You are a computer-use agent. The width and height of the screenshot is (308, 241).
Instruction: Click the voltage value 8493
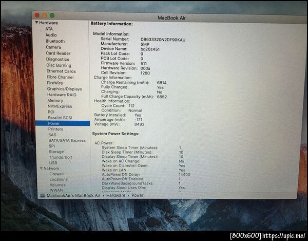pyautogui.click(x=139, y=124)
